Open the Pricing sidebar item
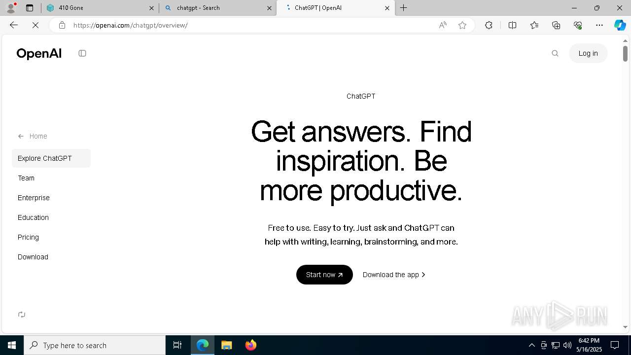Screen dimensions: 631x355 click(x=28, y=237)
